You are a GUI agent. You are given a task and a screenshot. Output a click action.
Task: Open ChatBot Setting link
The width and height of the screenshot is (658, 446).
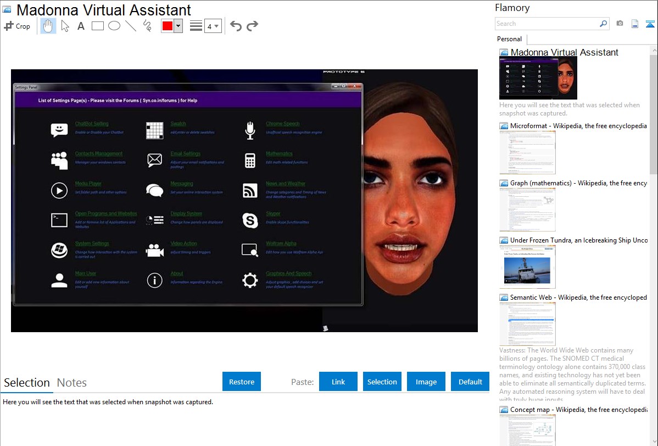tap(92, 124)
